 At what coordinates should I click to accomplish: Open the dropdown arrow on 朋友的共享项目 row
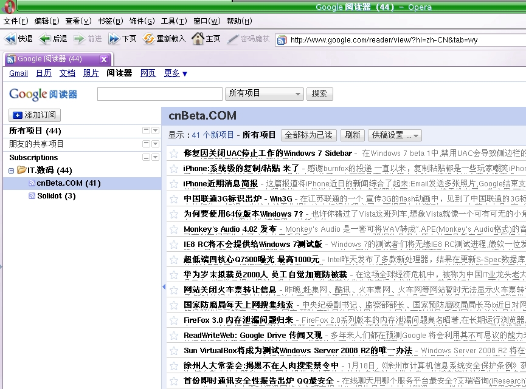(x=155, y=144)
